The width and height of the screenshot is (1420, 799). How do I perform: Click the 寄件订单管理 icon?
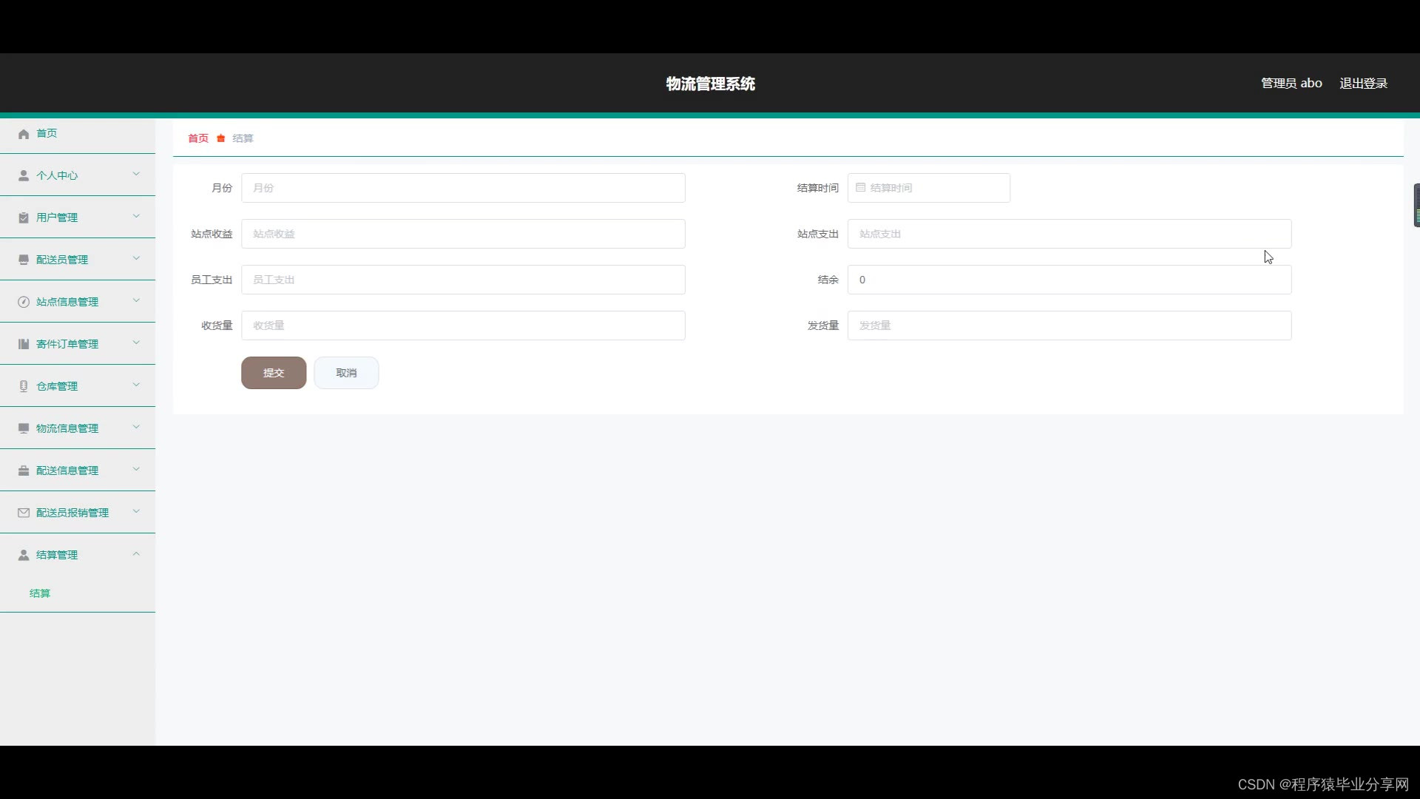[x=24, y=344]
